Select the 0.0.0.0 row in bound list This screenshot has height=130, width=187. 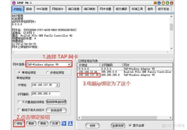click(125, 69)
